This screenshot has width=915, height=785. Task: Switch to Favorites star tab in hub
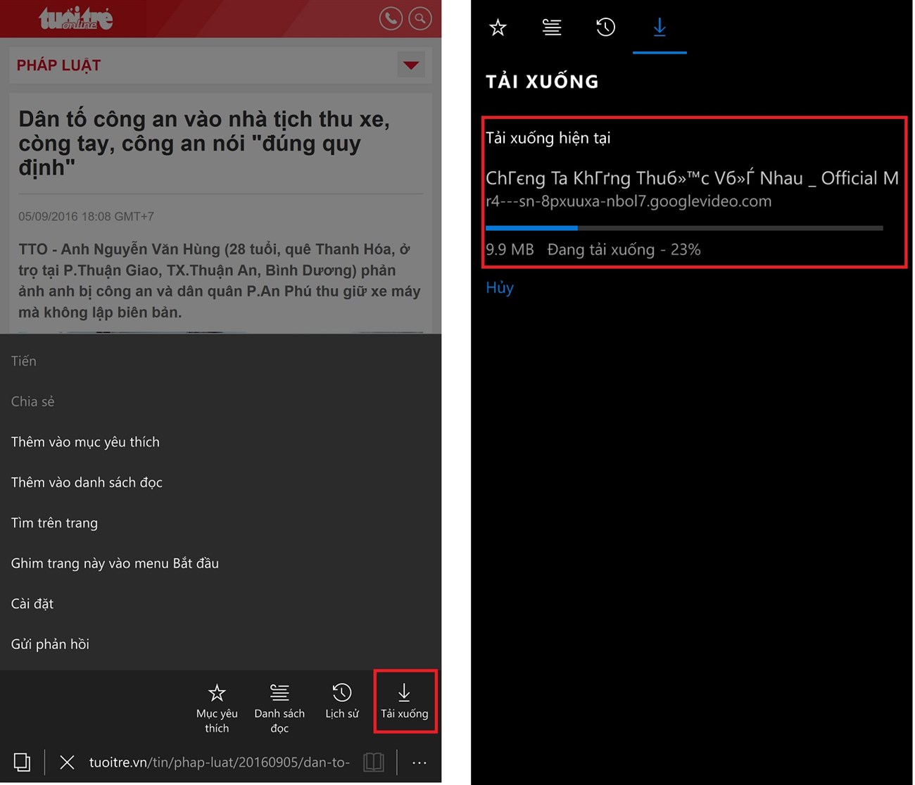(x=498, y=27)
